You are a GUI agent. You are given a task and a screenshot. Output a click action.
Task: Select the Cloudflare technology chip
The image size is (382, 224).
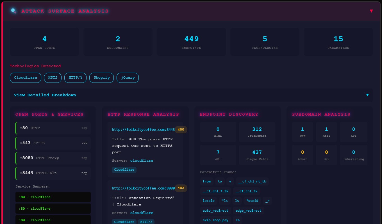25,78
